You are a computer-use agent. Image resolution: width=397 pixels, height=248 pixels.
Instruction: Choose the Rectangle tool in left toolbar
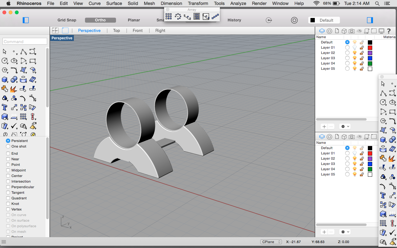tap(33, 60)
